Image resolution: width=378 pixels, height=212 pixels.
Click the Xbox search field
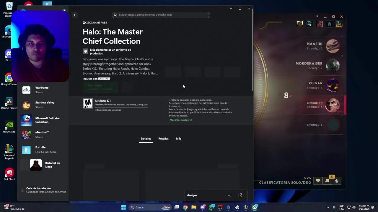point(161,15)
